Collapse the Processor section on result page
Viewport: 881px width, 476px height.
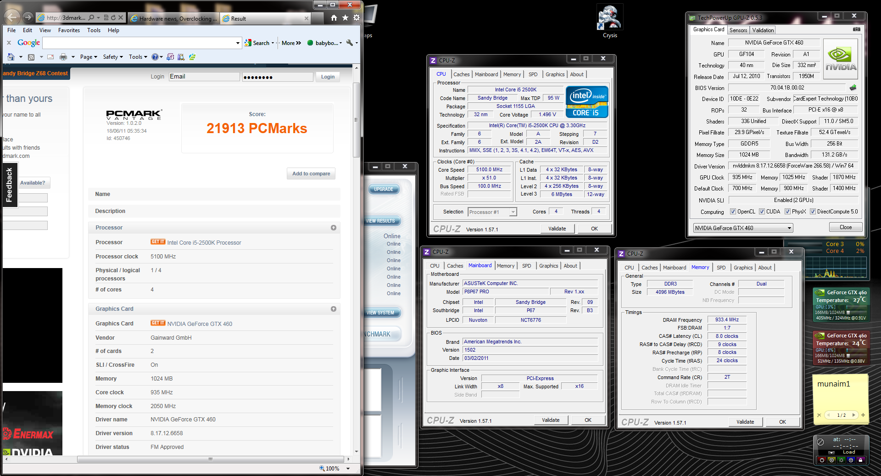coord(334,228)
